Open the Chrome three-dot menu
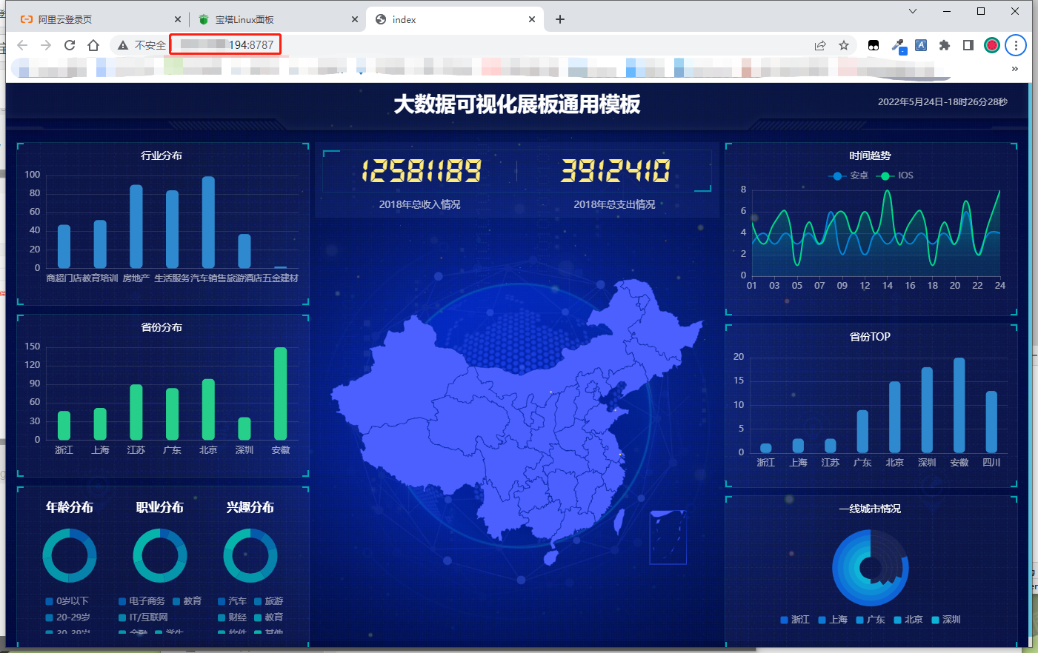This screenshot has height=653, width=1038. (1016, 45)
